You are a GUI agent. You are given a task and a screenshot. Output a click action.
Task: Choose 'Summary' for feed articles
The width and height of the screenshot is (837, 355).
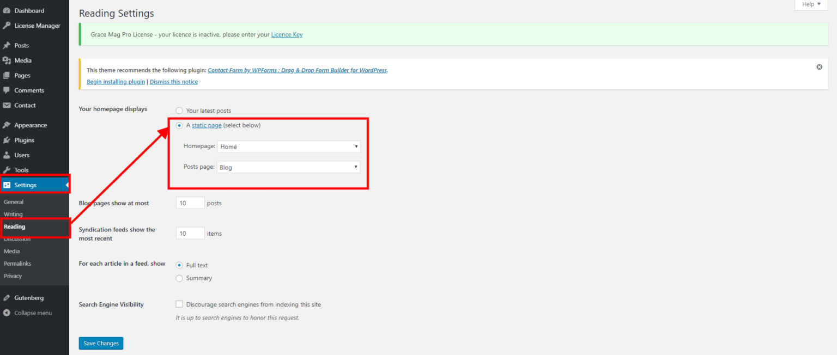coord(179,278)
